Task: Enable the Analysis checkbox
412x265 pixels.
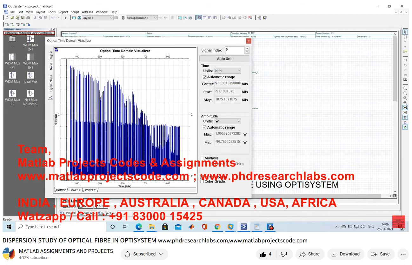Action: 202,158
